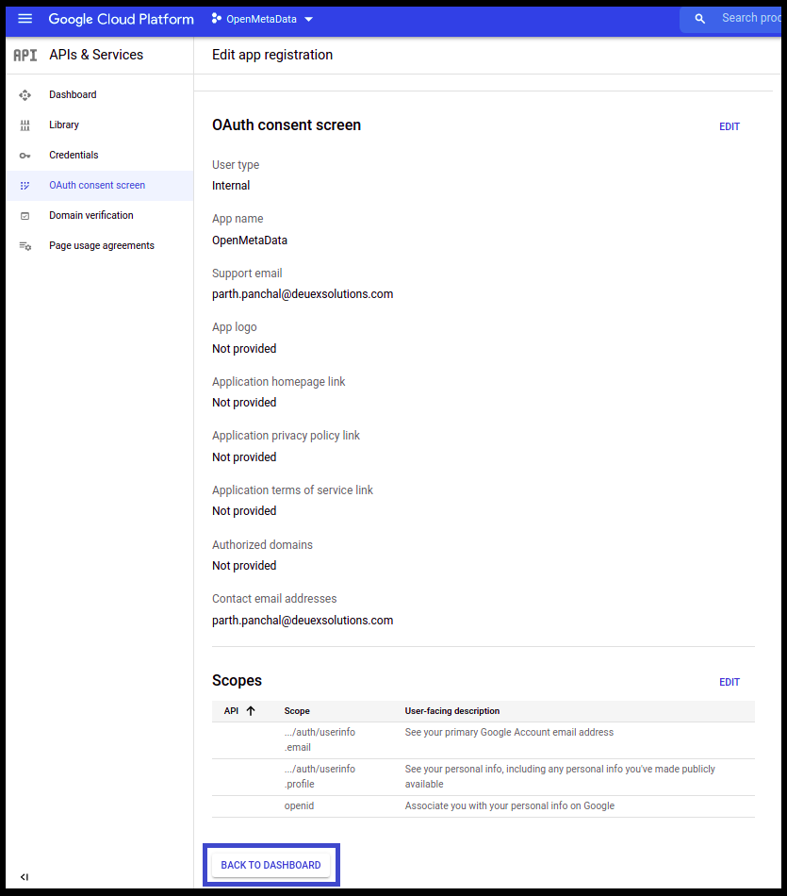Image resolution: width=787 pixels, height=896 pixels.
Task: Select the OAuth consent screen icon
Action: (x=25, y=185)
